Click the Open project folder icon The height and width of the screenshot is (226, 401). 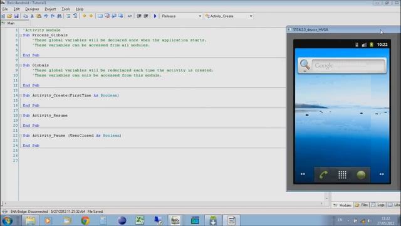click(x=9, y=16)
